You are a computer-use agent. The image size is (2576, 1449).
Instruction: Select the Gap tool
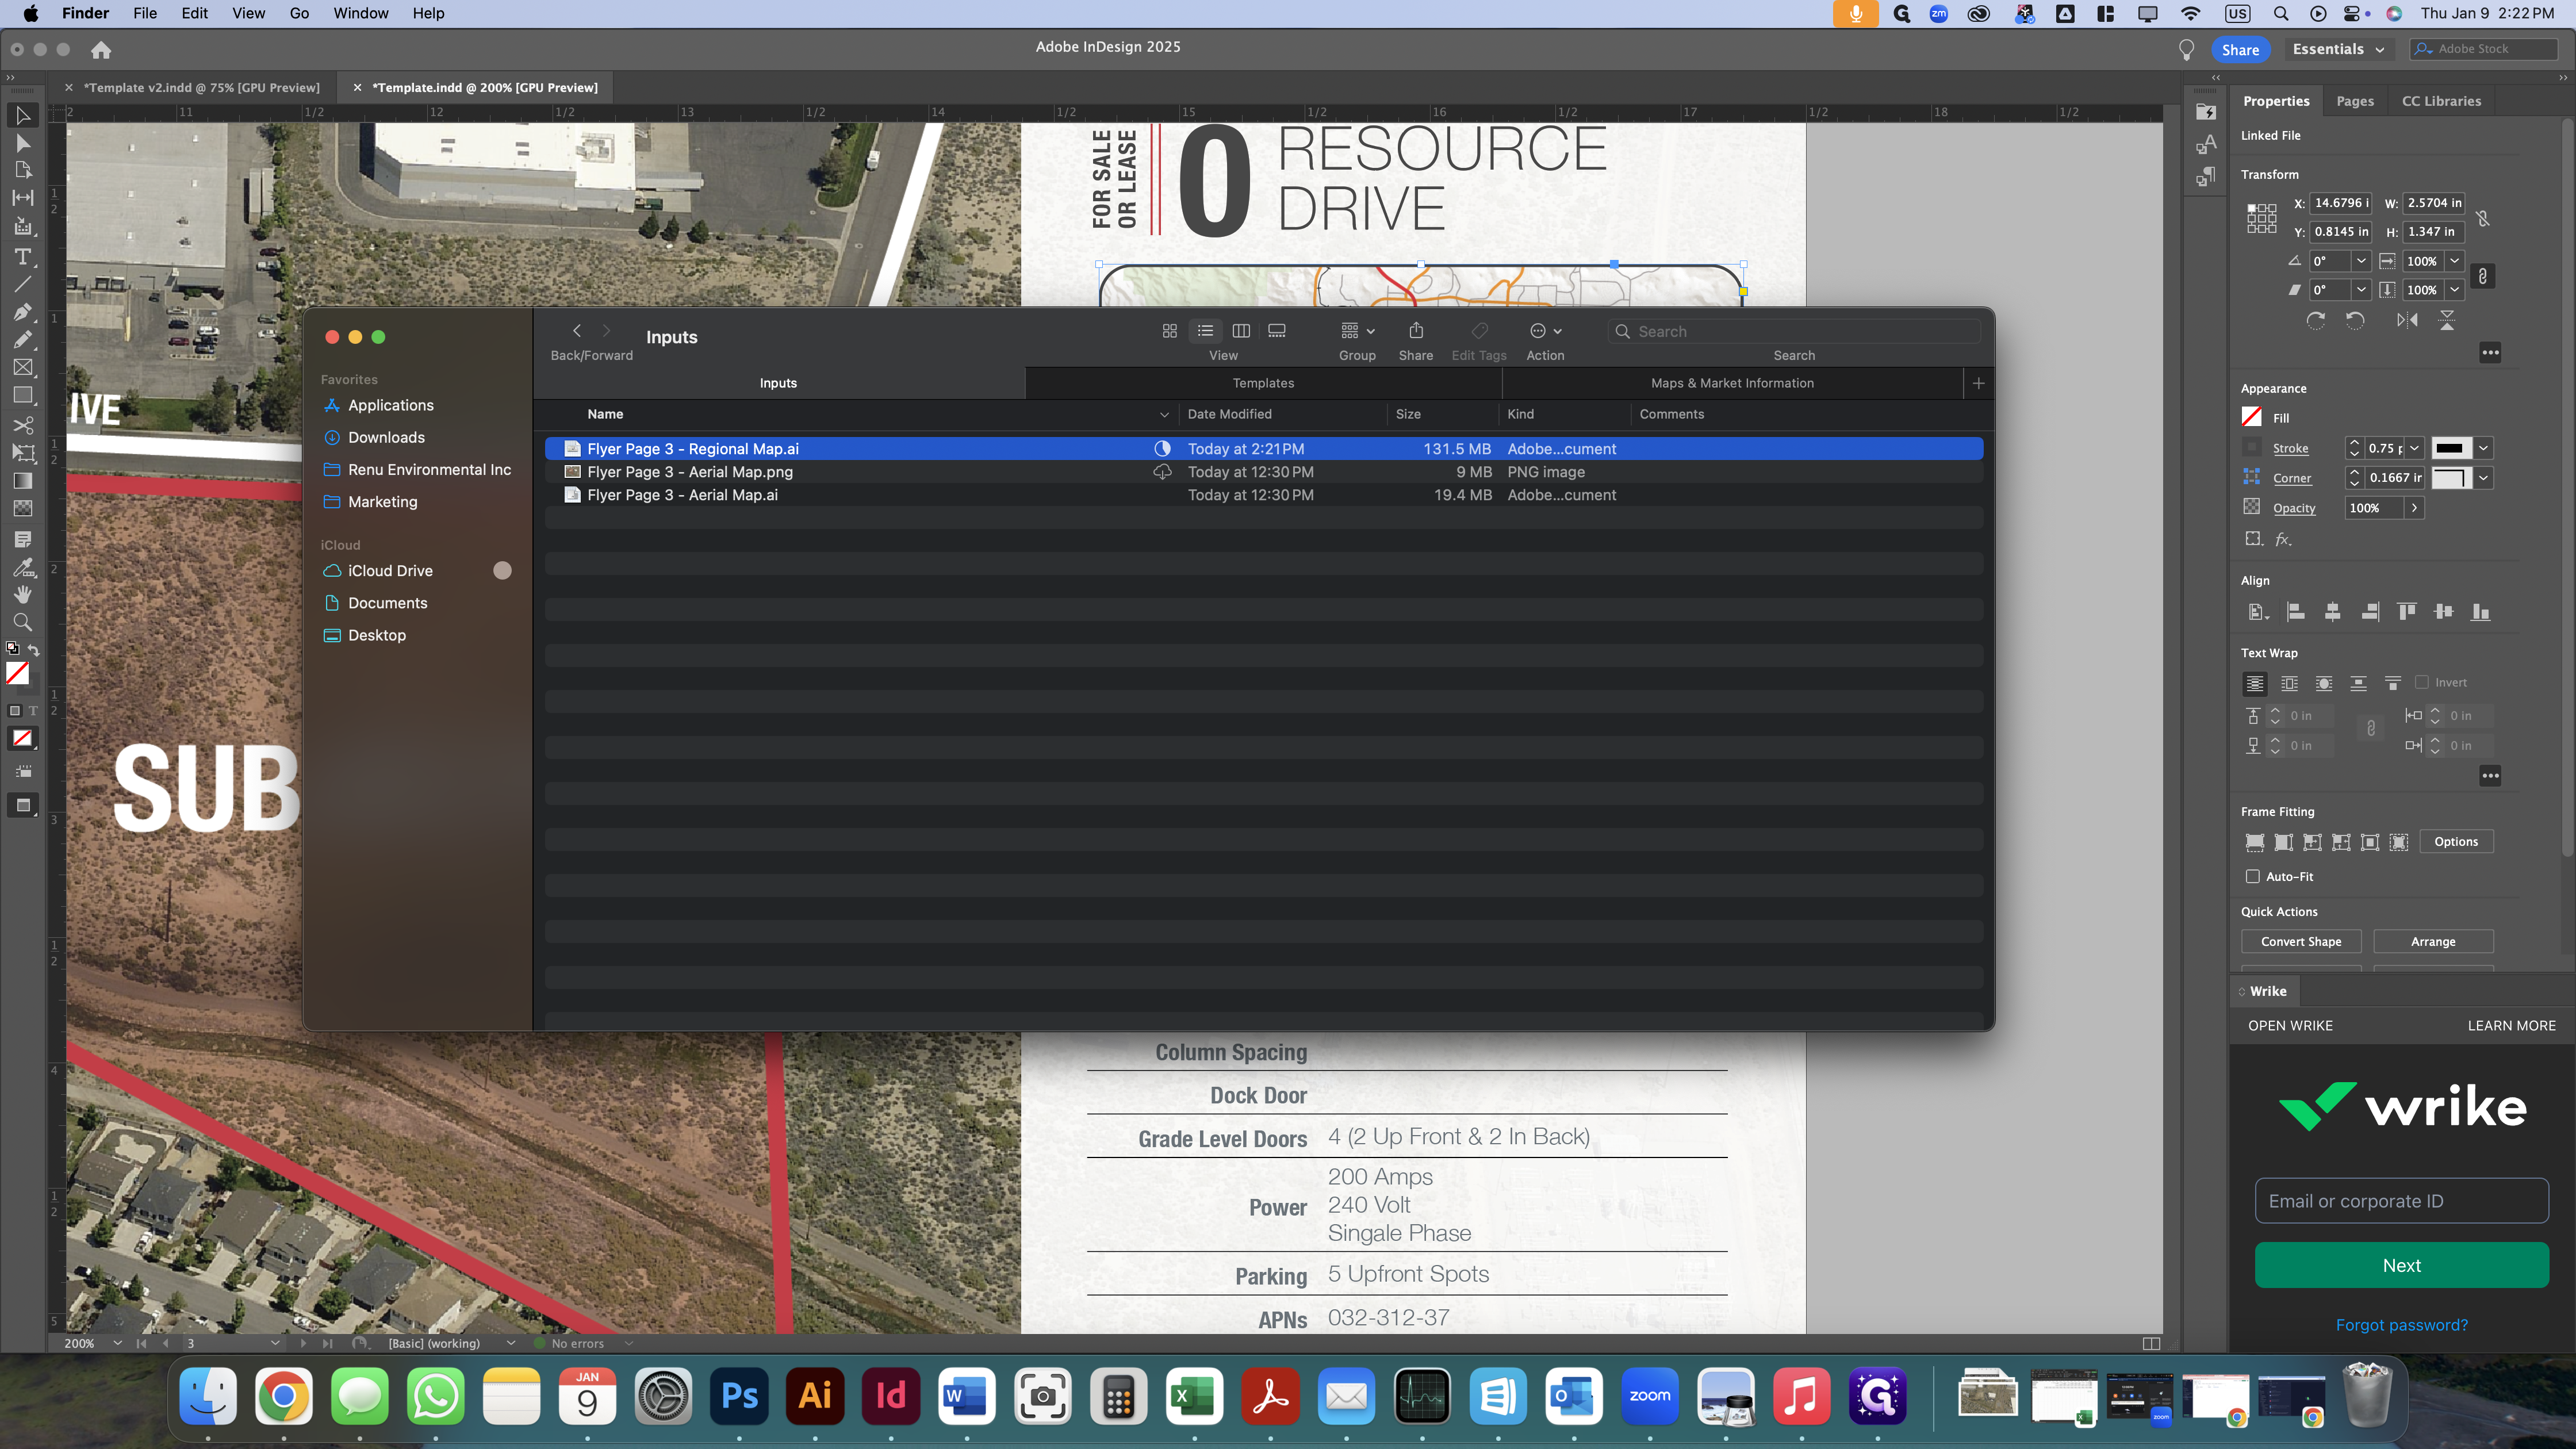(23, 198)
